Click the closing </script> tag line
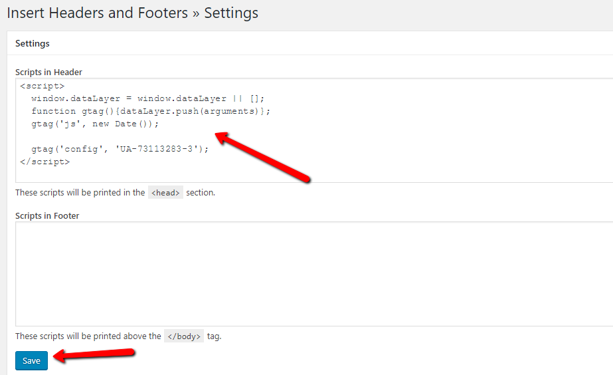 [x=45, y=162]
